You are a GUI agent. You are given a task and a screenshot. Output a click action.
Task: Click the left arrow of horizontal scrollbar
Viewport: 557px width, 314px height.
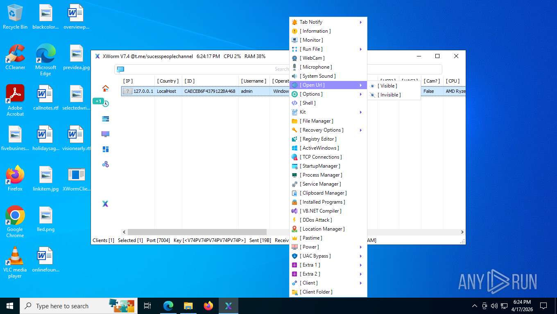pos(125,232)
